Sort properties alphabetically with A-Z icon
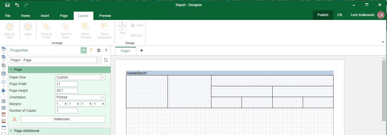 coord(106,60)
